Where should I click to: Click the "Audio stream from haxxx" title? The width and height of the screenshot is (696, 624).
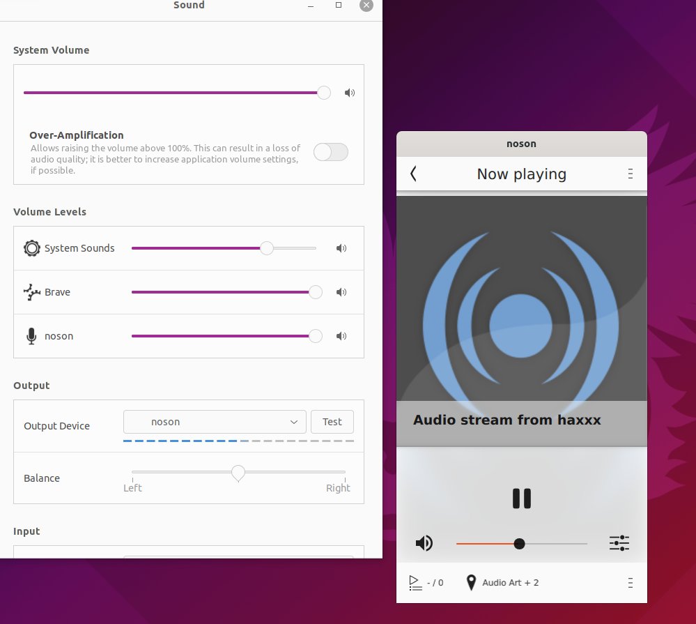click(507, 420)
